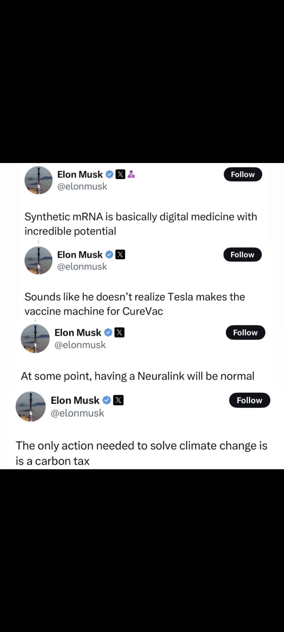The width and height of the screenshot is (284, 632).
Task: Hit Follow beside the Neuralink tweet
Action: pos(245,333)
